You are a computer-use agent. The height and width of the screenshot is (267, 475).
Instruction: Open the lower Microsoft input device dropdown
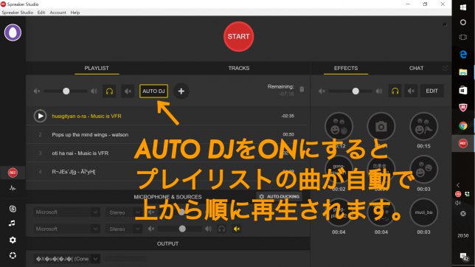[x=66, y=229]
